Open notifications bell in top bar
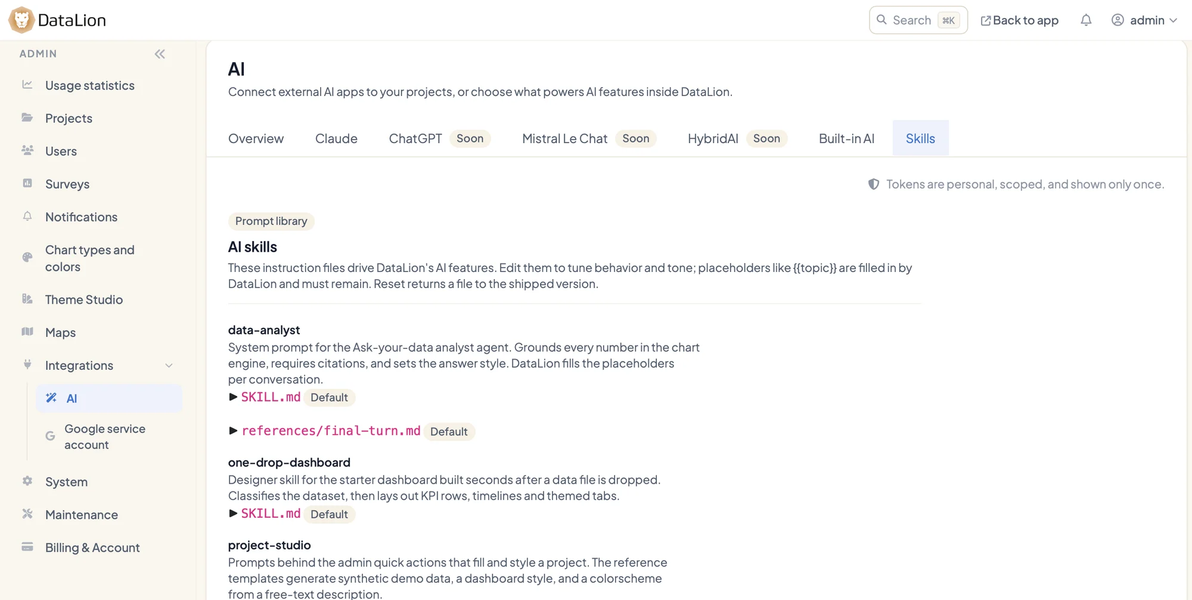 (x=1086, y=20)
